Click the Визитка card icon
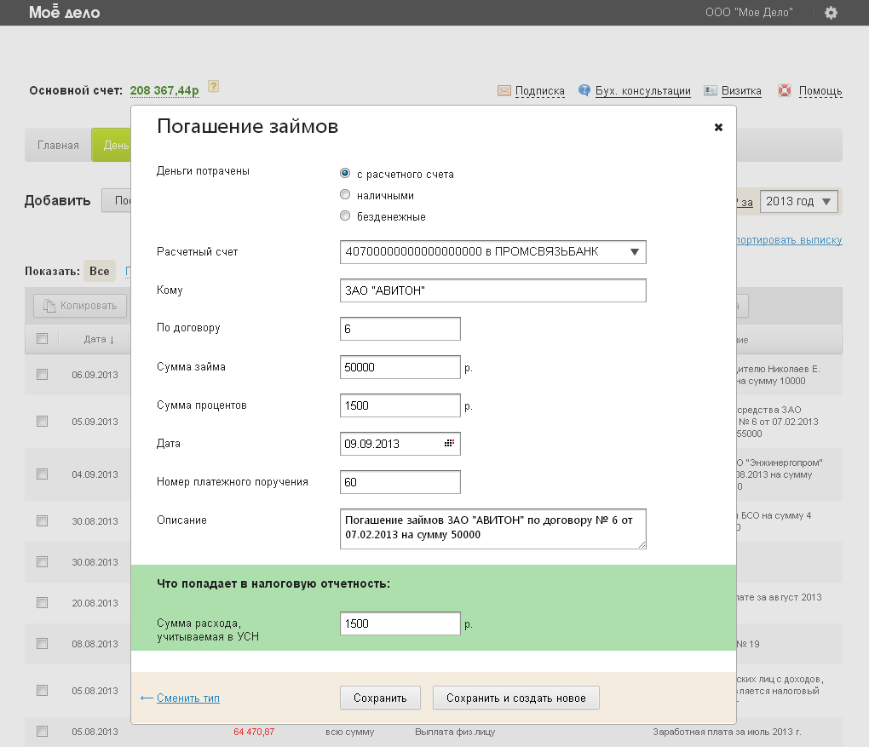 pos(710,90)
